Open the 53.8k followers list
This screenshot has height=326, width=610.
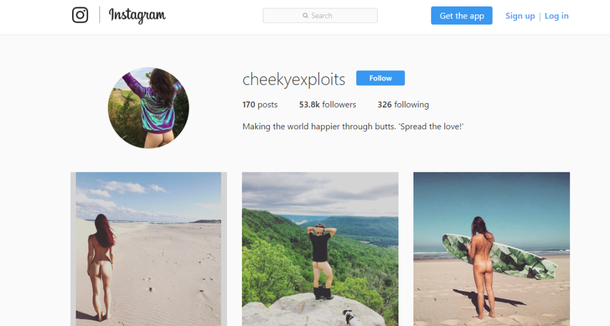point(327,105)
